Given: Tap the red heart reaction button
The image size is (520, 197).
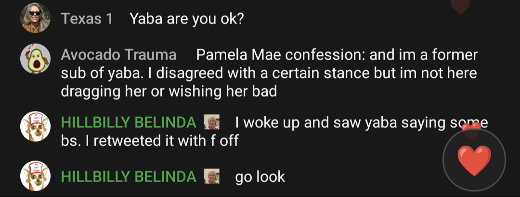Looking at the screenshot, I should [x=474, y=160].
